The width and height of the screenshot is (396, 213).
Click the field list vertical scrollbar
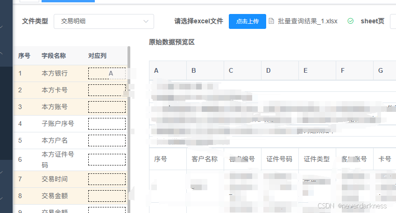pos(129,130)
